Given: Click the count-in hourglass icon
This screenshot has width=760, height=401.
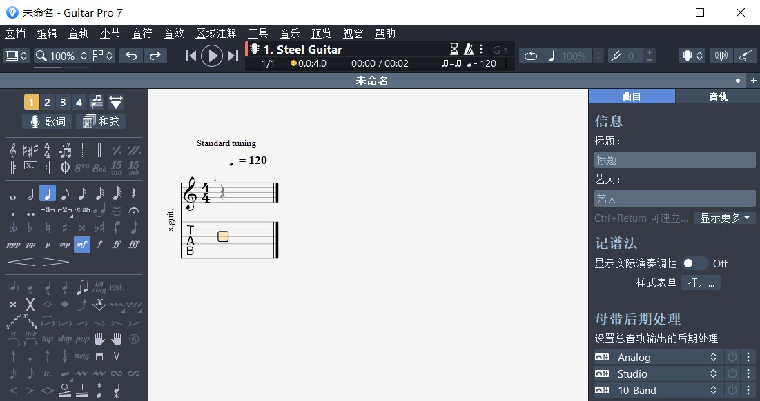Looking at the screenshot, I should point(454,49).
